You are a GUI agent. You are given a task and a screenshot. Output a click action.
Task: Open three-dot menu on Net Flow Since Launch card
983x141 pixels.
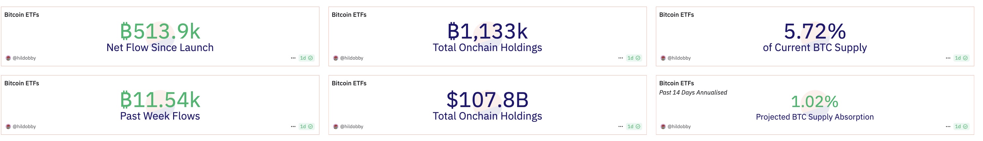(x=293, y=58)
